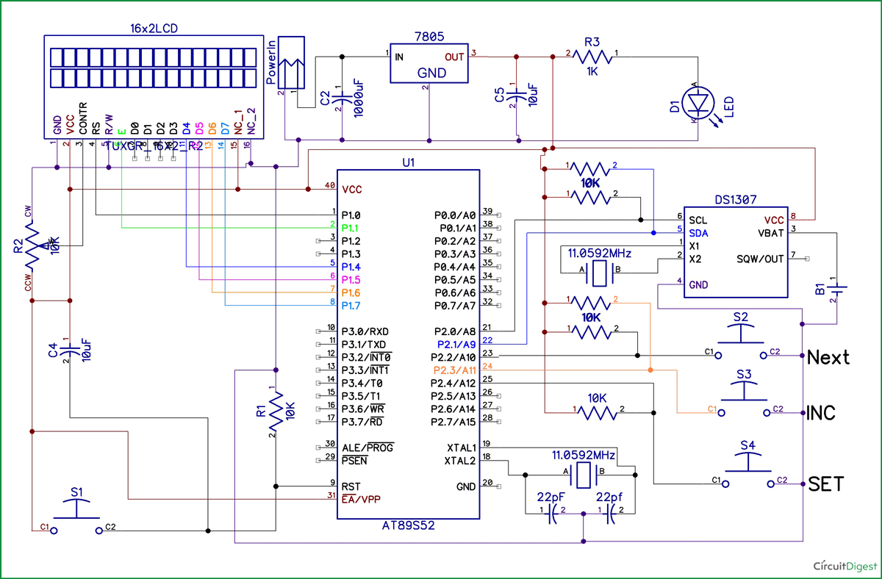Image resolution: width=882 pixels, height=579 pixels.
Task: Click the blue "P1.4" pin label
Action: pyautogui.click(x=351, y=266)
